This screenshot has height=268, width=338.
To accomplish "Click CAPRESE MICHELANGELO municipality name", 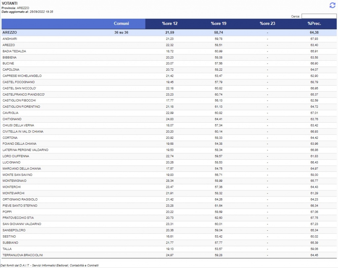I will [22, 76].
